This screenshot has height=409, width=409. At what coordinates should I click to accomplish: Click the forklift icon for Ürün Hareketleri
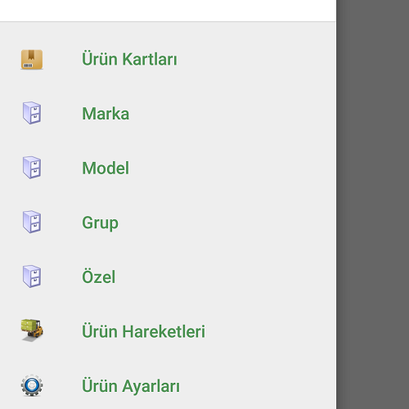click(x=32, y=330)
